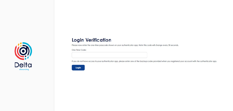Click the letter "D" in Delta wordmark
233x111 pixels.
pyautogui.click(x=17, y=65)
